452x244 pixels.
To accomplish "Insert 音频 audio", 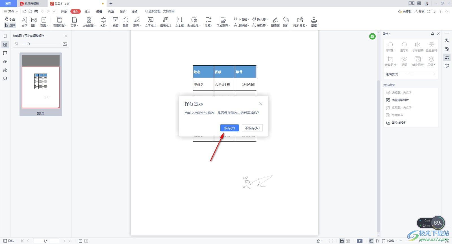I will [x=125, y=22].
